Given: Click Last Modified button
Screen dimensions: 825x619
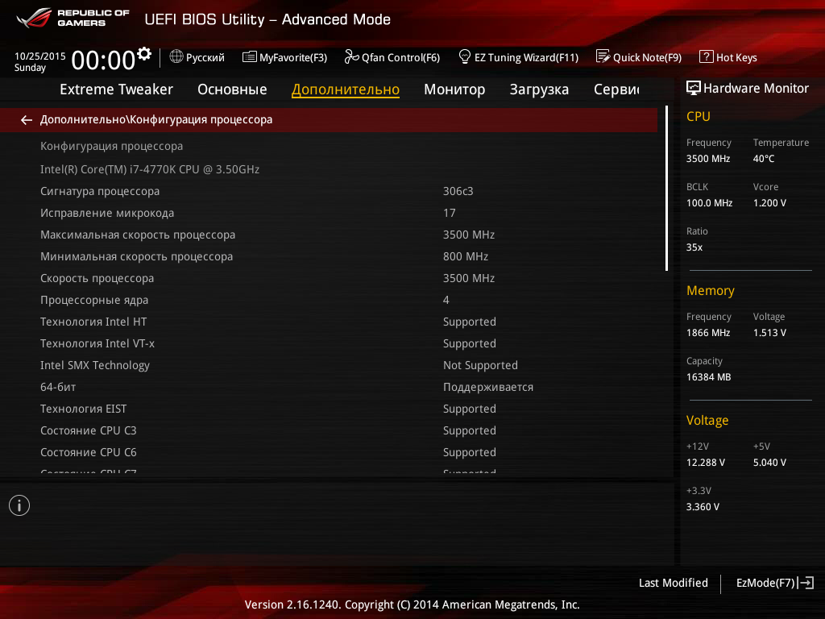Looking at the screenshot, I should tap(674, 583).
